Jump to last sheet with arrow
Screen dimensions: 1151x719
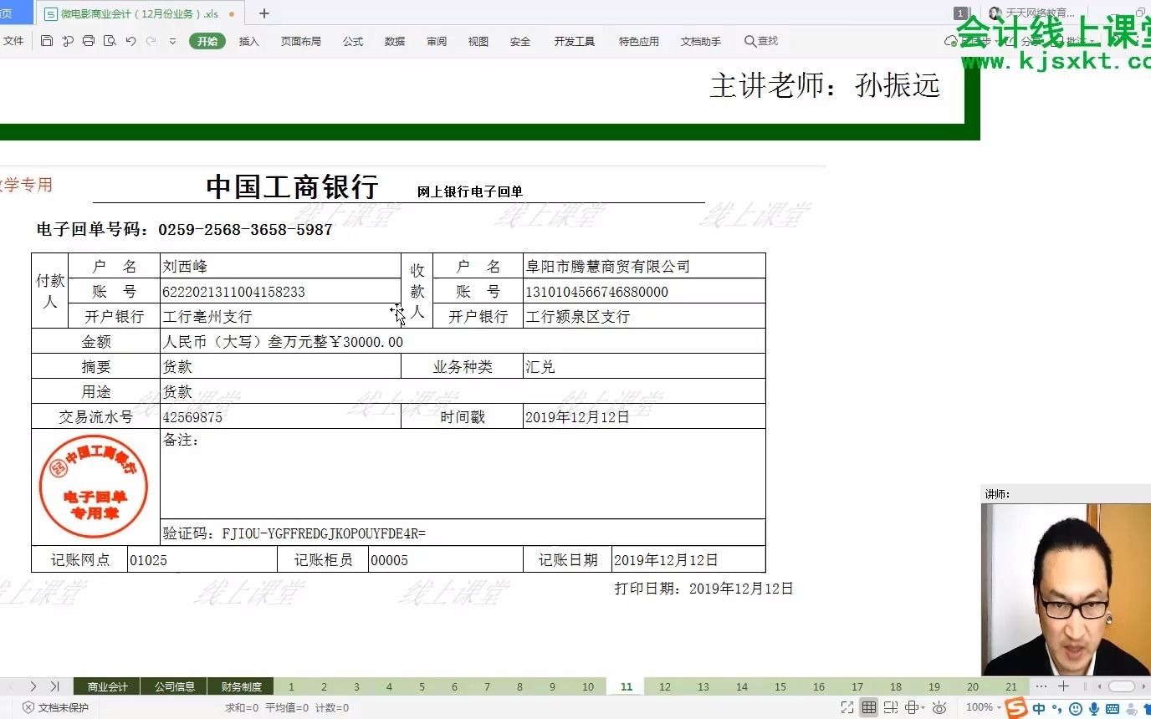pyautogui.click(x=54, y=686)
